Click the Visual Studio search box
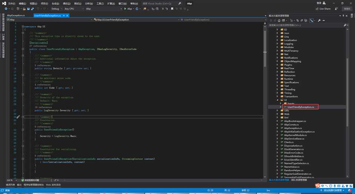355x194 pixels. 162,3
